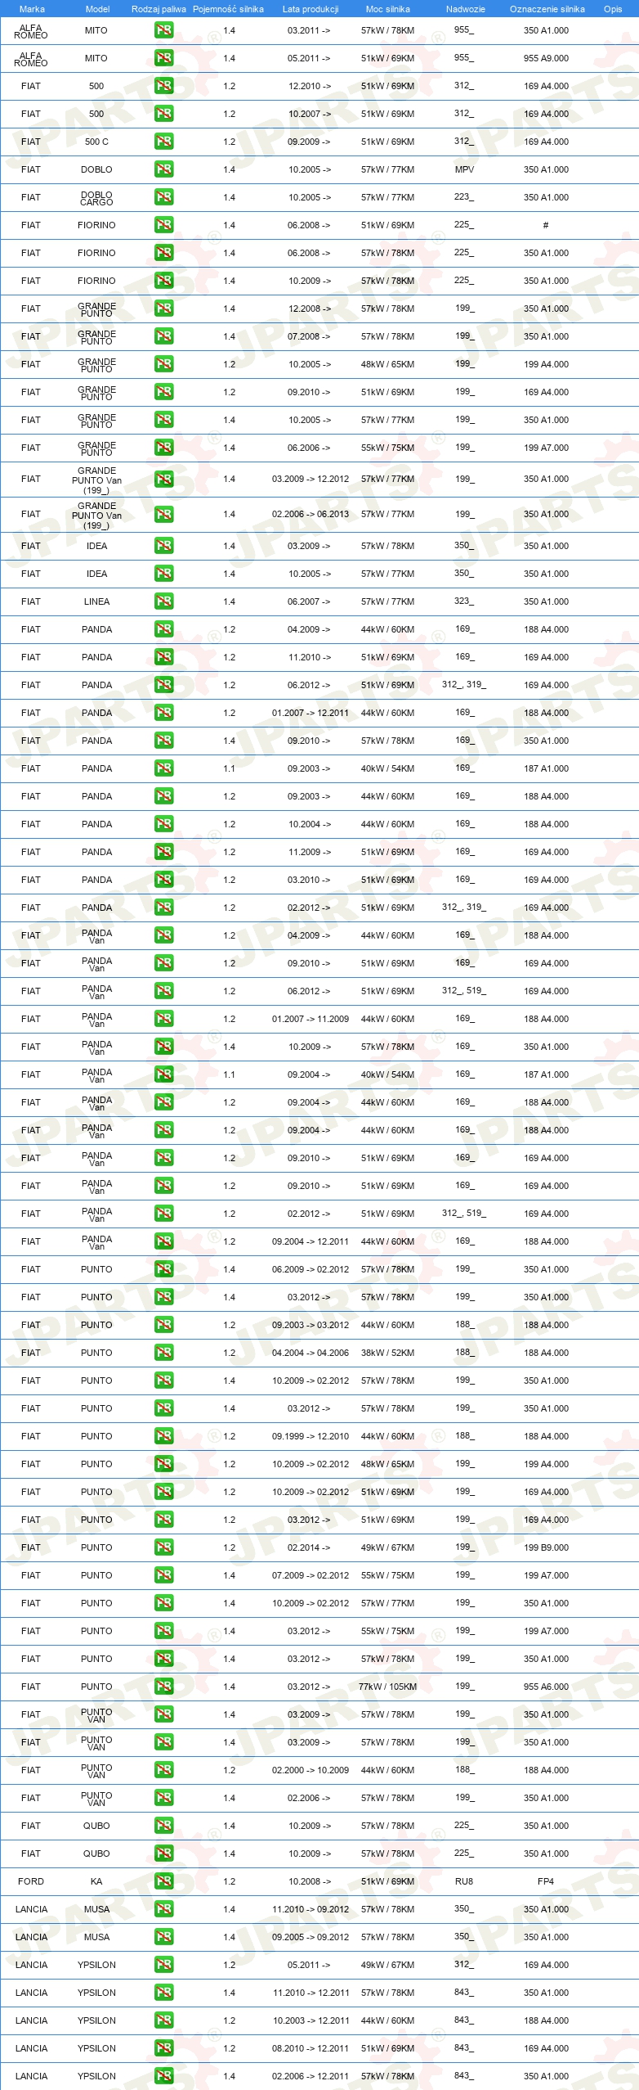Click fuel icon in Alfa Romeo Mito 05.2011 row
Image resolution: width=639 pixels, height=2090 pixels.
point(163,58)
